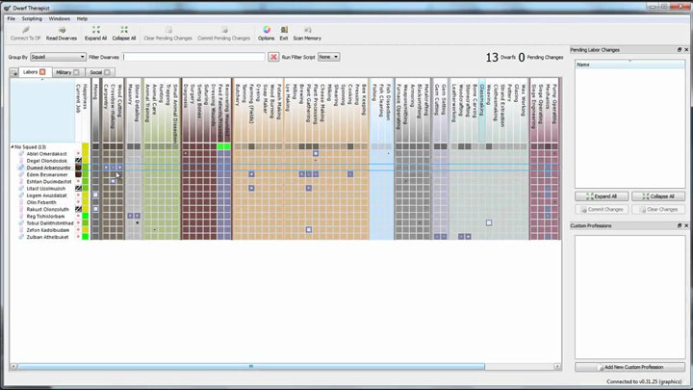Screen dimensions: 693x390
Task: Close the Labors tab with its red icon
Action: (x=42, y=72)
